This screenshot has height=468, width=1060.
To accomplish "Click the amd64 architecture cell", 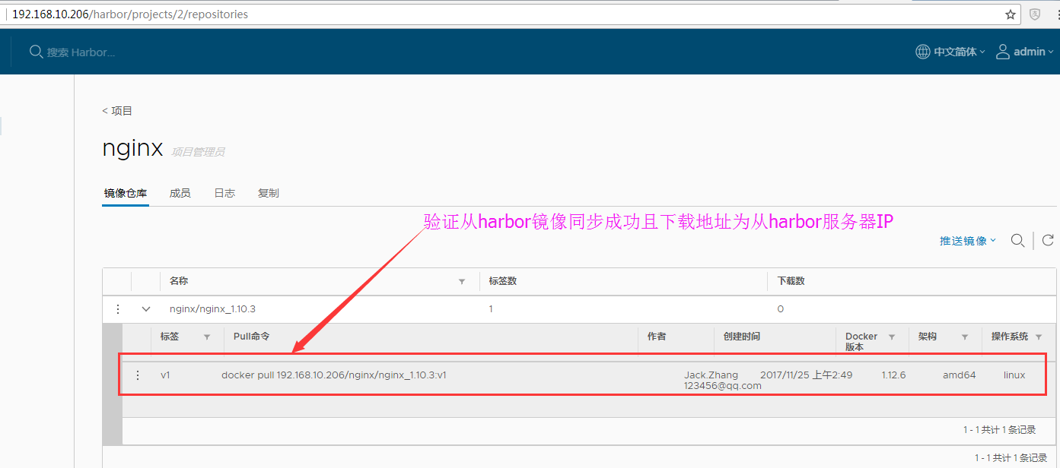I will pyautogui.click(x=959, y=375).
